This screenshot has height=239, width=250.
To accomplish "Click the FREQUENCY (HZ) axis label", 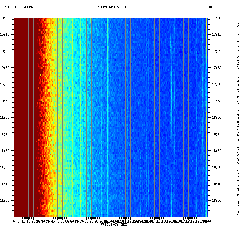I will click(114, 225).
